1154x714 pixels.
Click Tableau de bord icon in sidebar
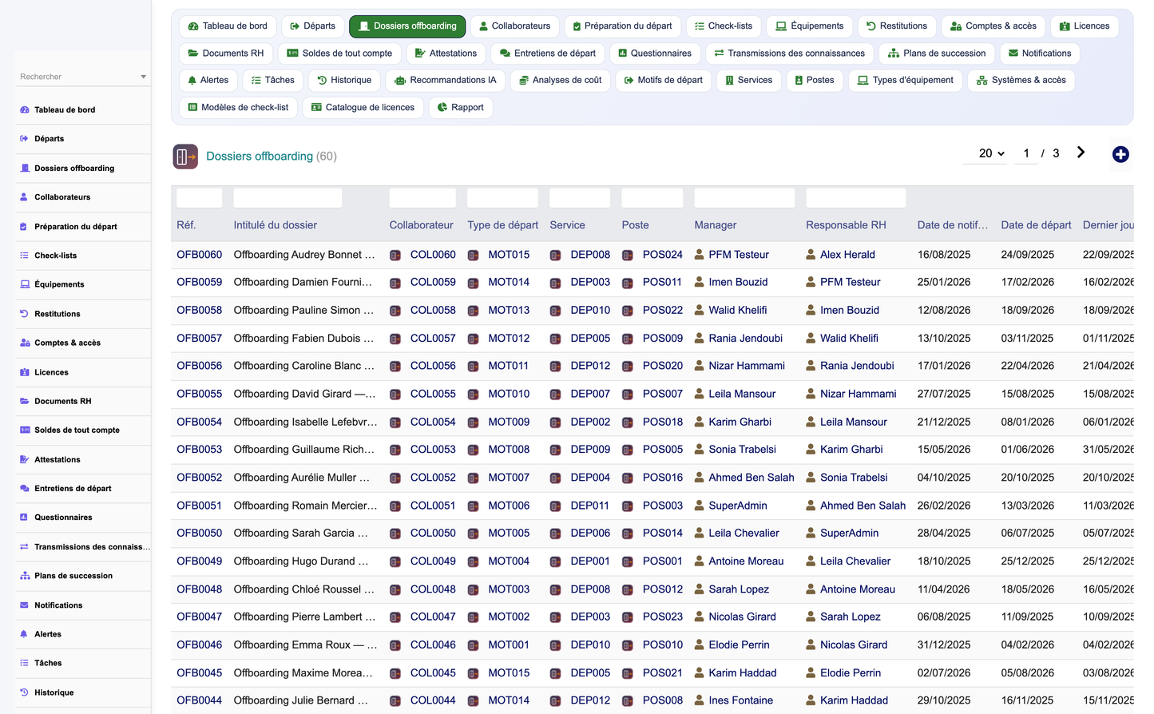[x=24, y=109]
